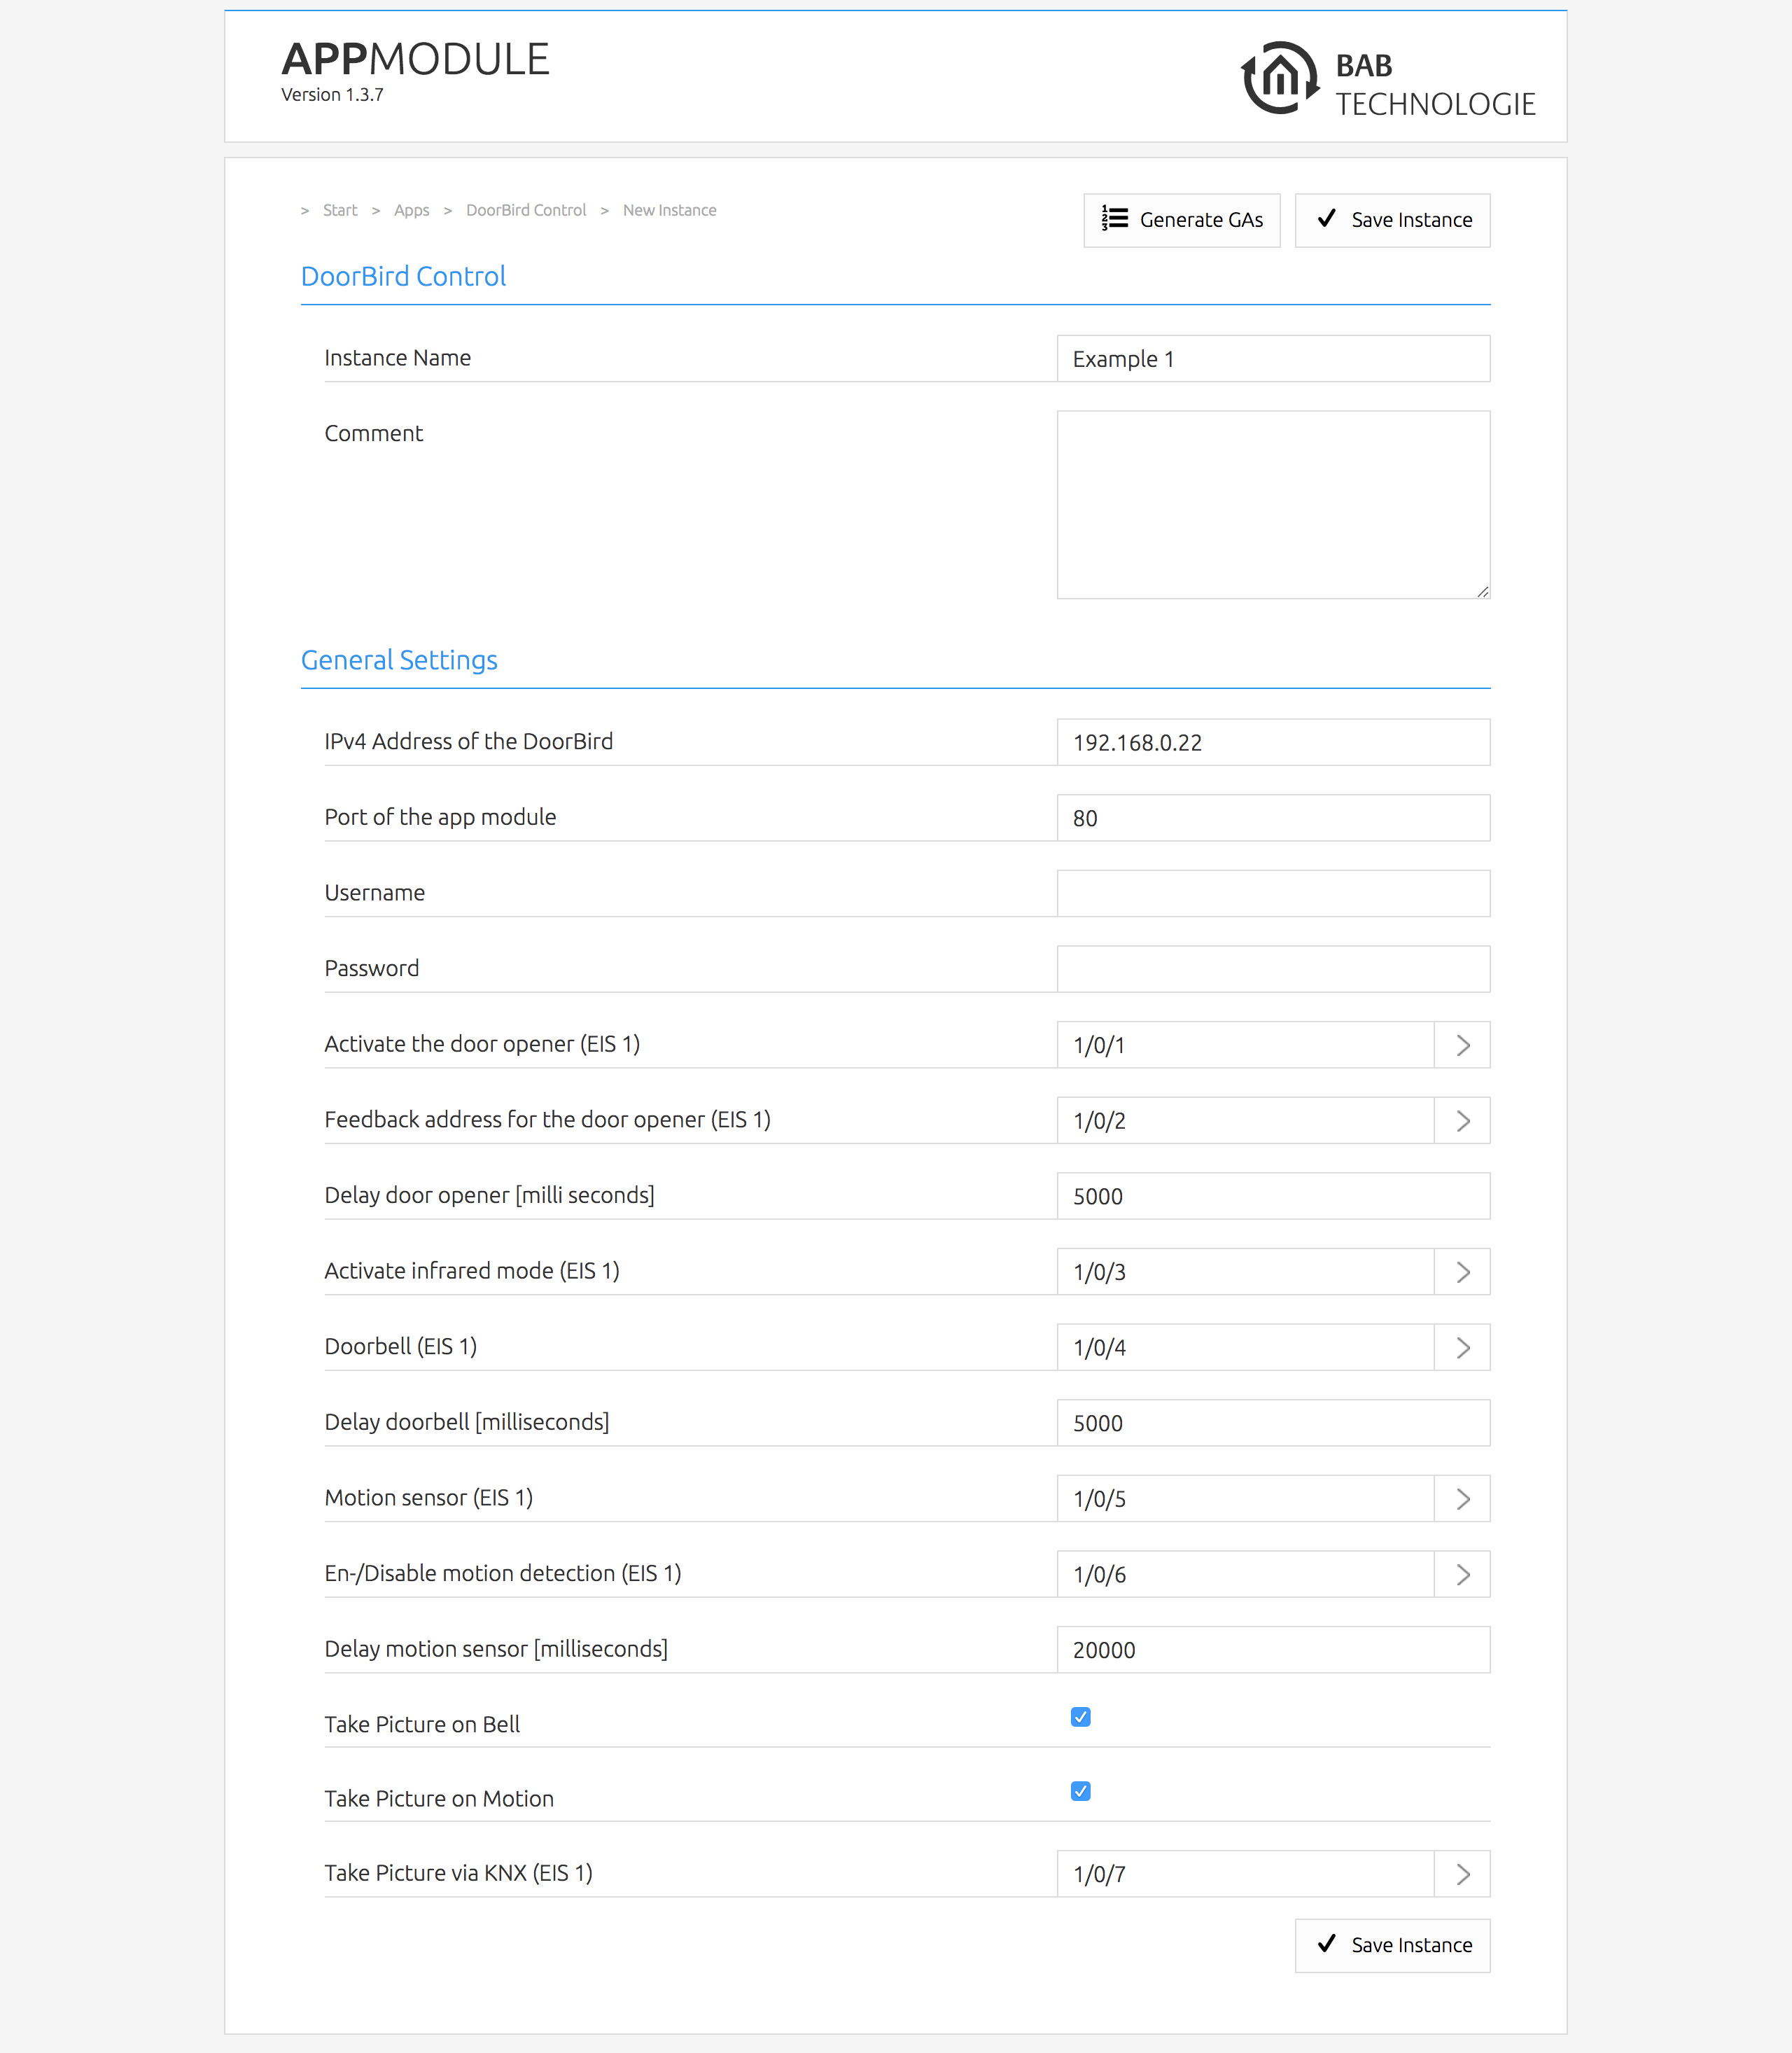Screen dimensions: 1792x2053
Task: Toggle Take Picture on Bell checkbox
Action: tap(1080, 1717)
